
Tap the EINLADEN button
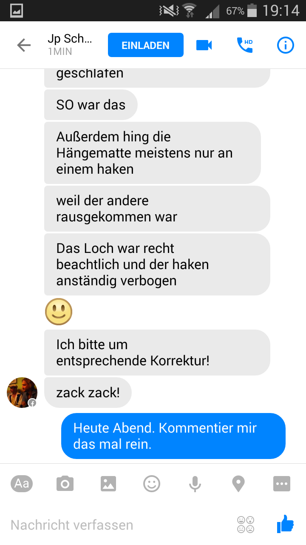(x=146, y=45)
